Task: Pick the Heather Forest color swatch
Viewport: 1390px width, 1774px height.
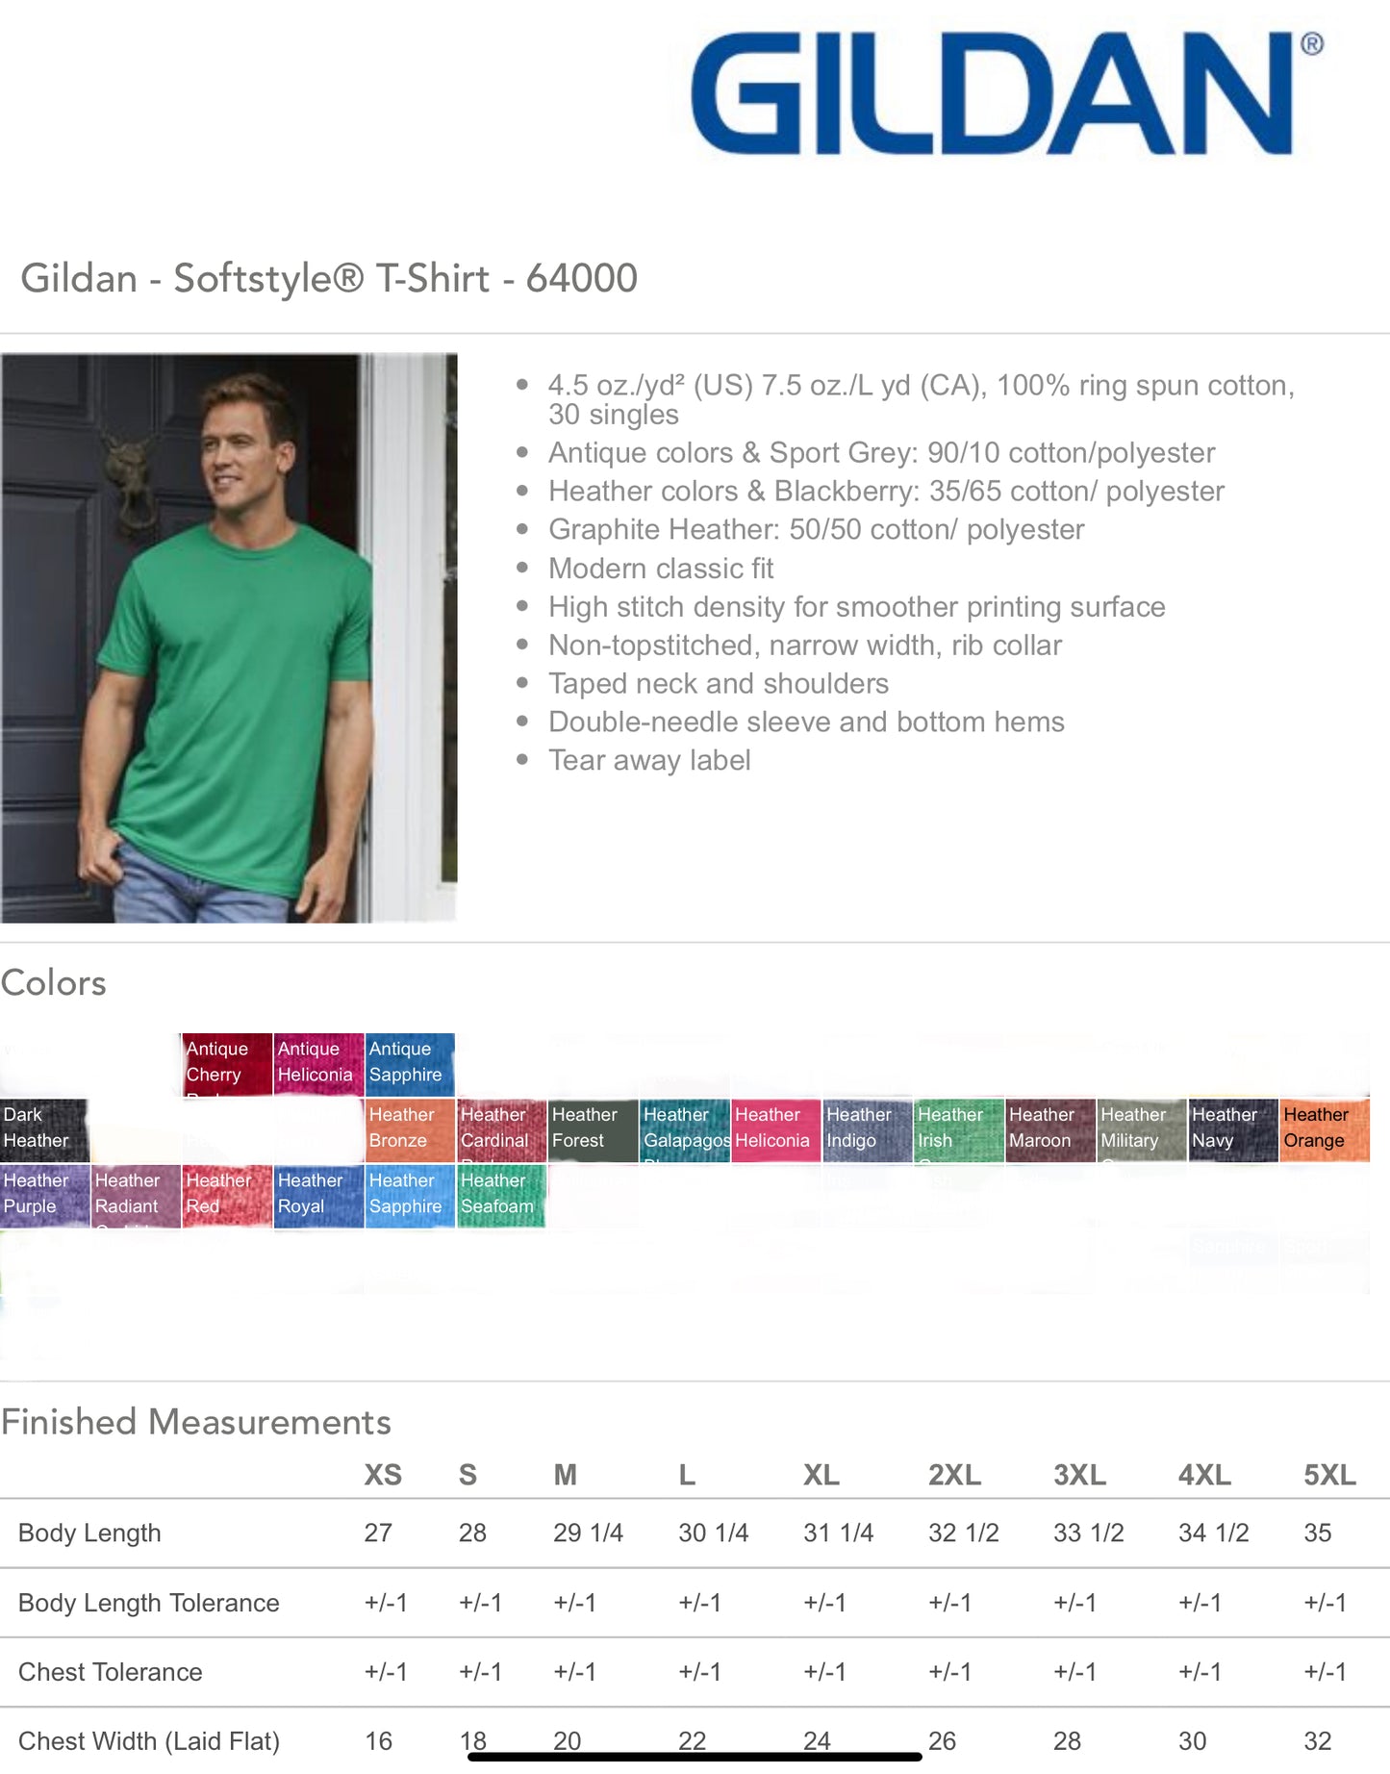Action: 593,1129
